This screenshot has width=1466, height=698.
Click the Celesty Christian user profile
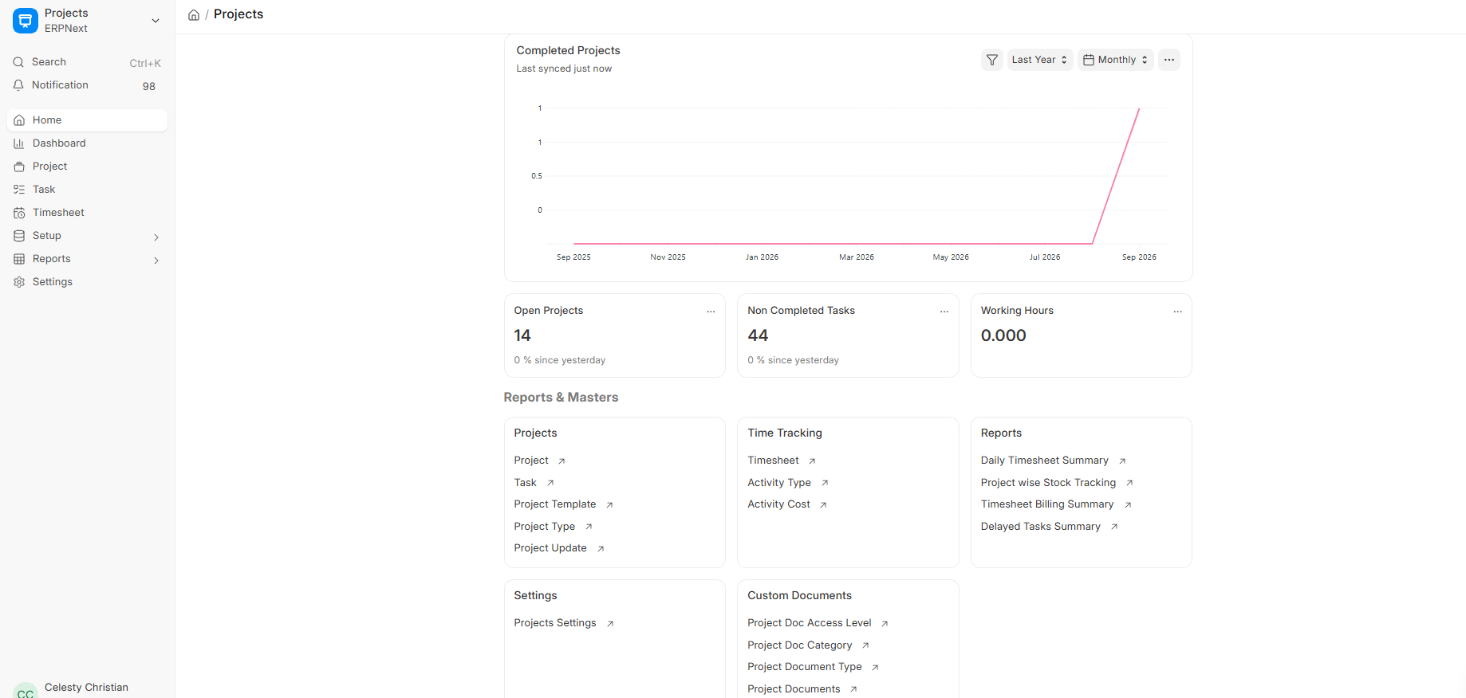click(86, 688)
